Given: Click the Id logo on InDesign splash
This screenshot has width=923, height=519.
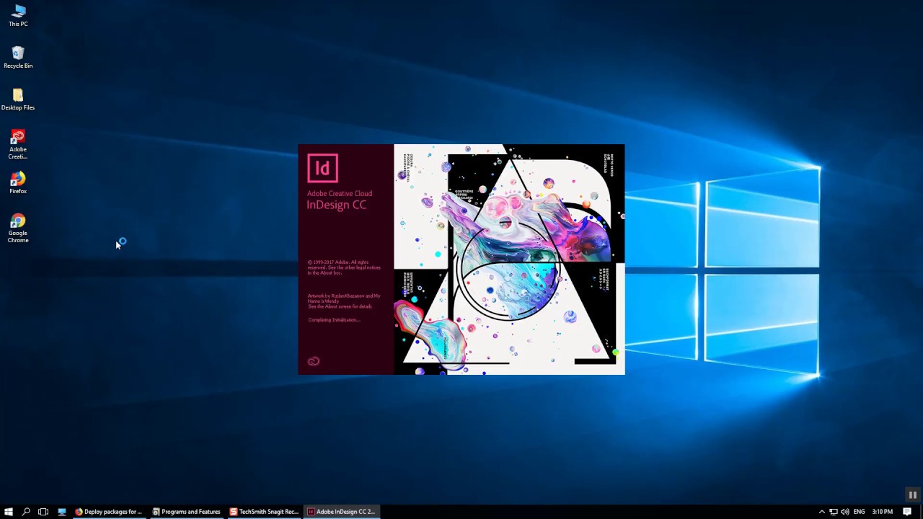Looking at the screenshot, I should [x=322, y=168].
